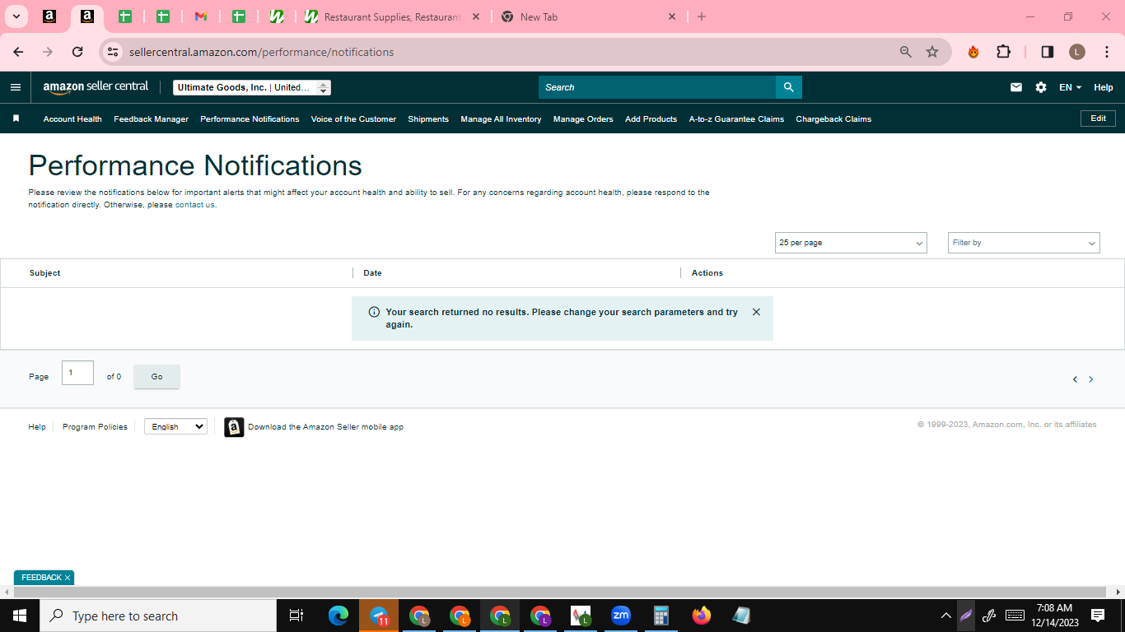Screen dimensions: 1125x632
Task: View site information icon in address bar
Action: point(114,52)
